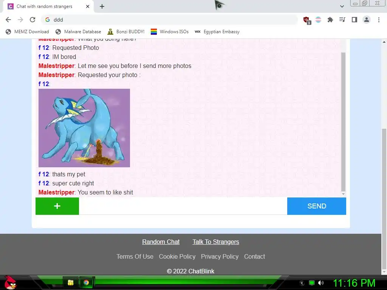Open the uBlock Origin extension icon
The height and width of the screenshot is (290, 387).
(307, 20)
